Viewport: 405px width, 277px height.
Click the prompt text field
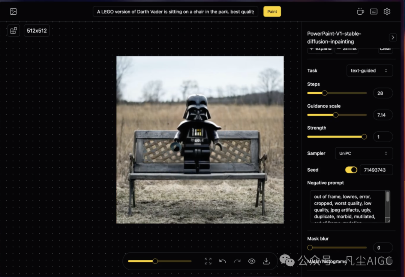[175, 11]
